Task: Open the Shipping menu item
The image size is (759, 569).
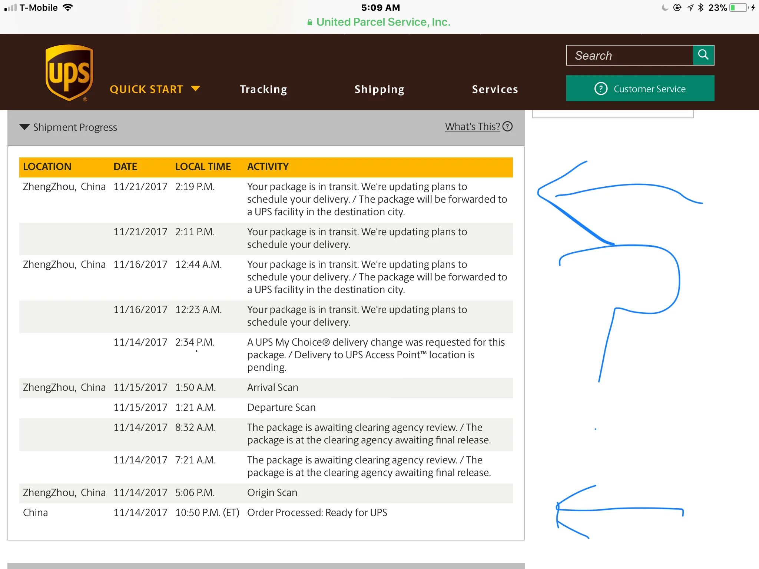Action: click(379, 89)
